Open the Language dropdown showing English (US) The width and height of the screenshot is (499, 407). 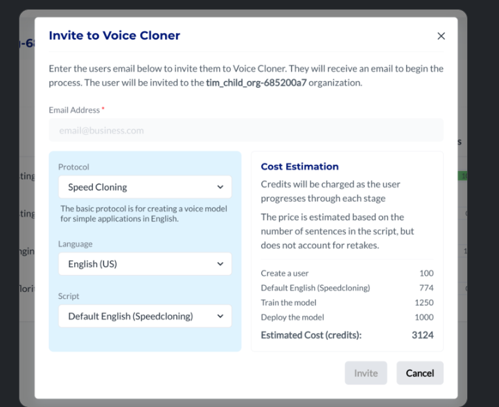click(x=145, y=264)
